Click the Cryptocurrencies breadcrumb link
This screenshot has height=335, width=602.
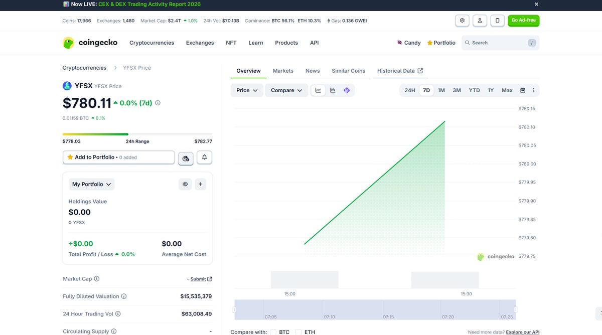coord(84,68)
